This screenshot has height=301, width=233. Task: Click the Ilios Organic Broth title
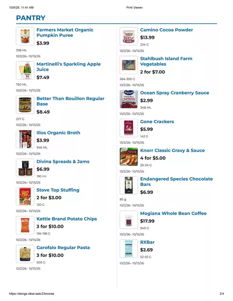click(x=58, y=133)
